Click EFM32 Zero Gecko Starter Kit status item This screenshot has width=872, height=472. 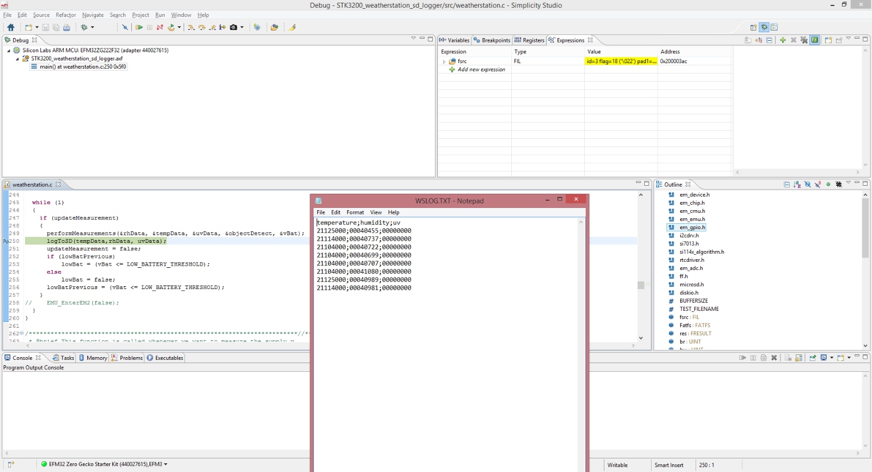105,464
